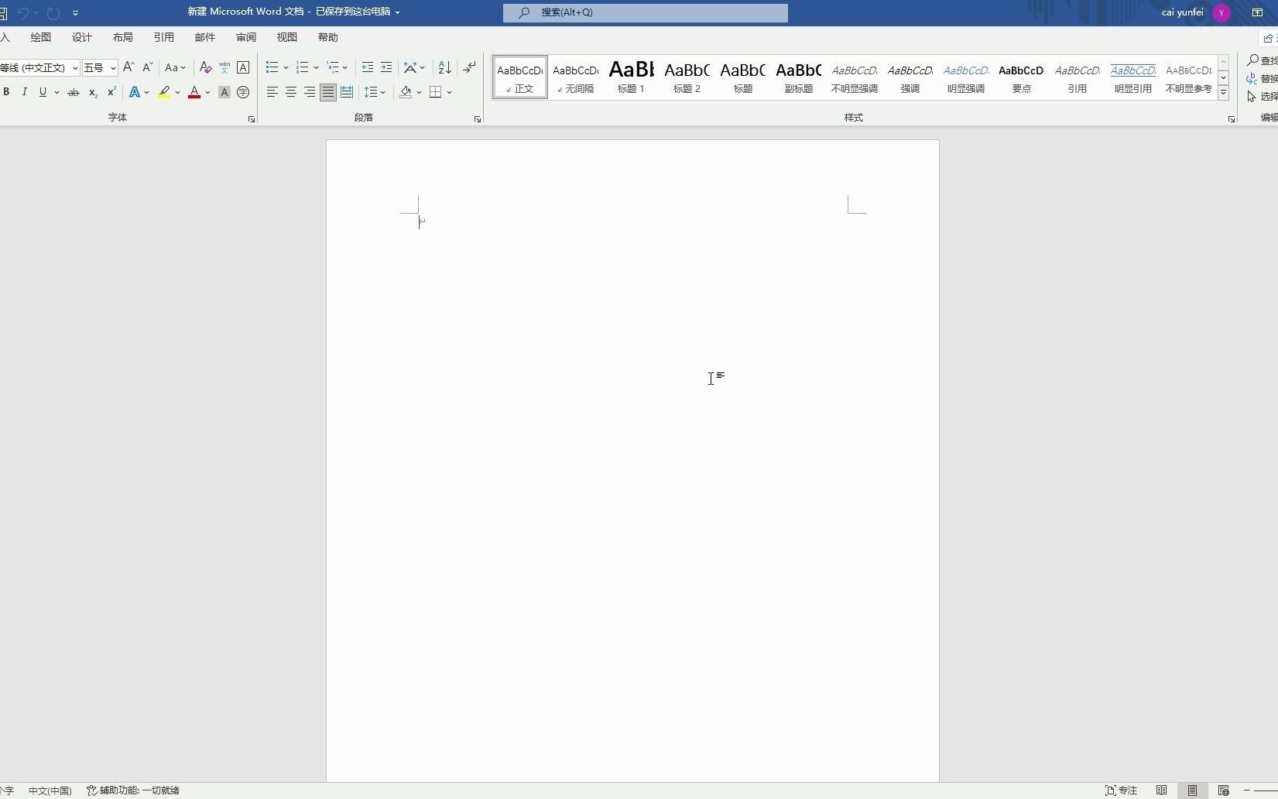Show paragraph marks with the formatting marks icon
The width and height of the screenshot is (1278, 799).
click(x=468, y=67)
